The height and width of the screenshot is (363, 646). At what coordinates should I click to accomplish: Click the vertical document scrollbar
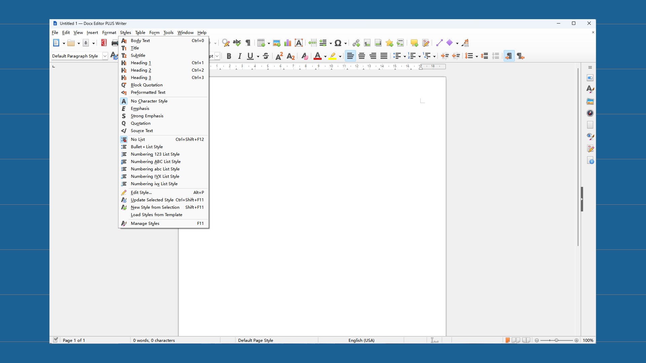[x=578, y=157]
